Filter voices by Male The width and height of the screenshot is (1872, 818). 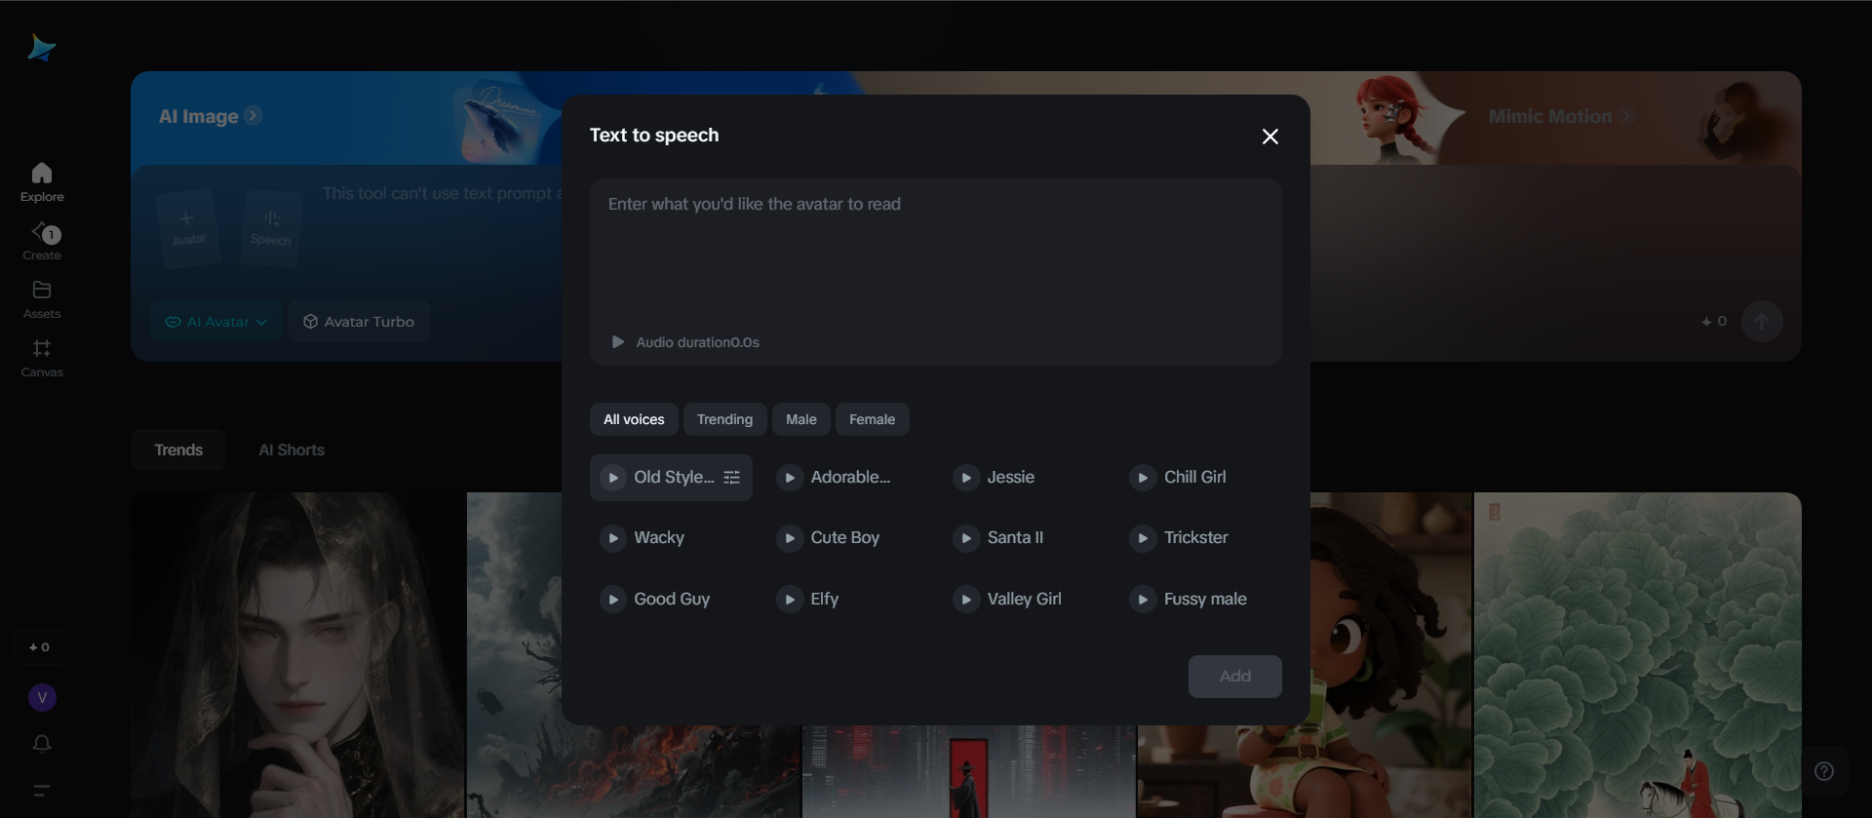point(801,419)
